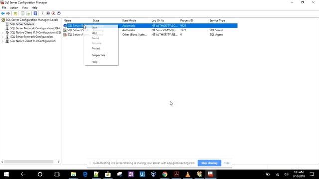
Task: Open the File menu
Action: (4, 8)
